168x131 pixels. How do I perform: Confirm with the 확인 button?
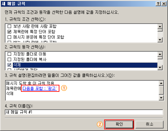tap(119, 124)
